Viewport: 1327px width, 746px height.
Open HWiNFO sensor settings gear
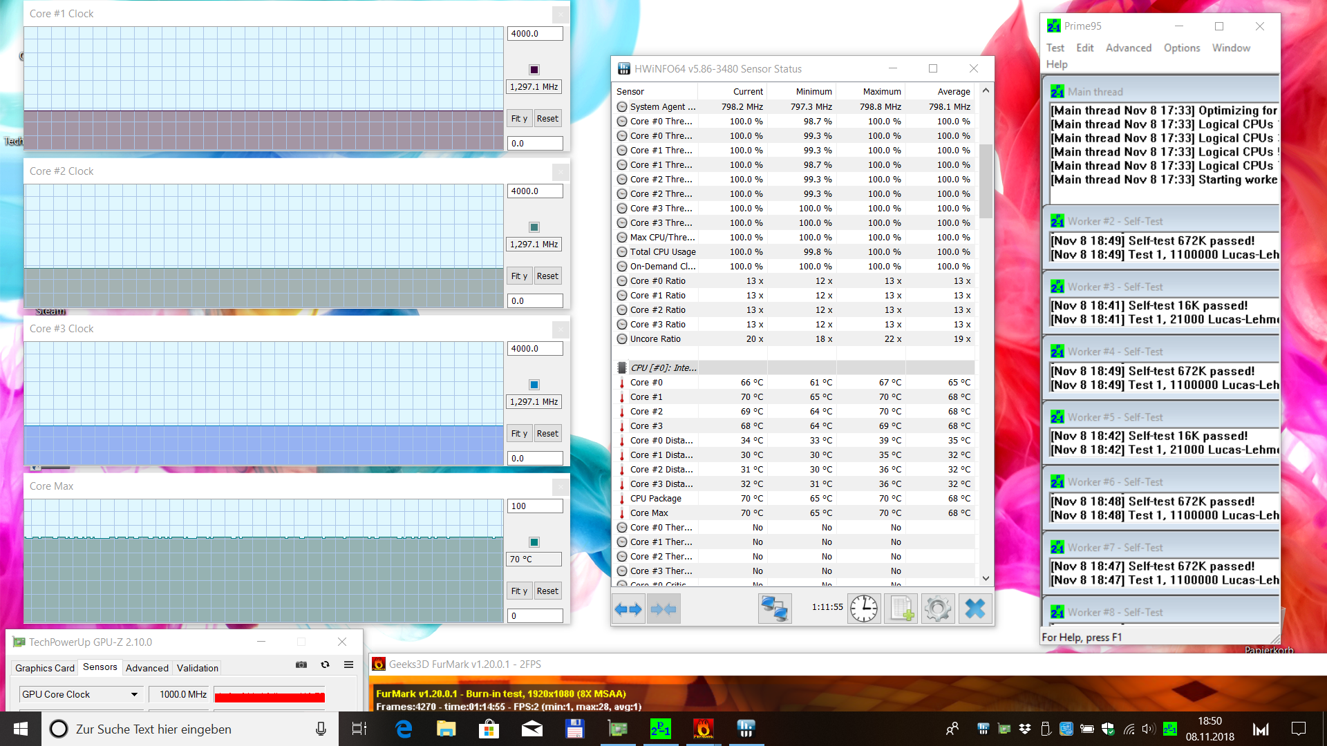(938, 609)
